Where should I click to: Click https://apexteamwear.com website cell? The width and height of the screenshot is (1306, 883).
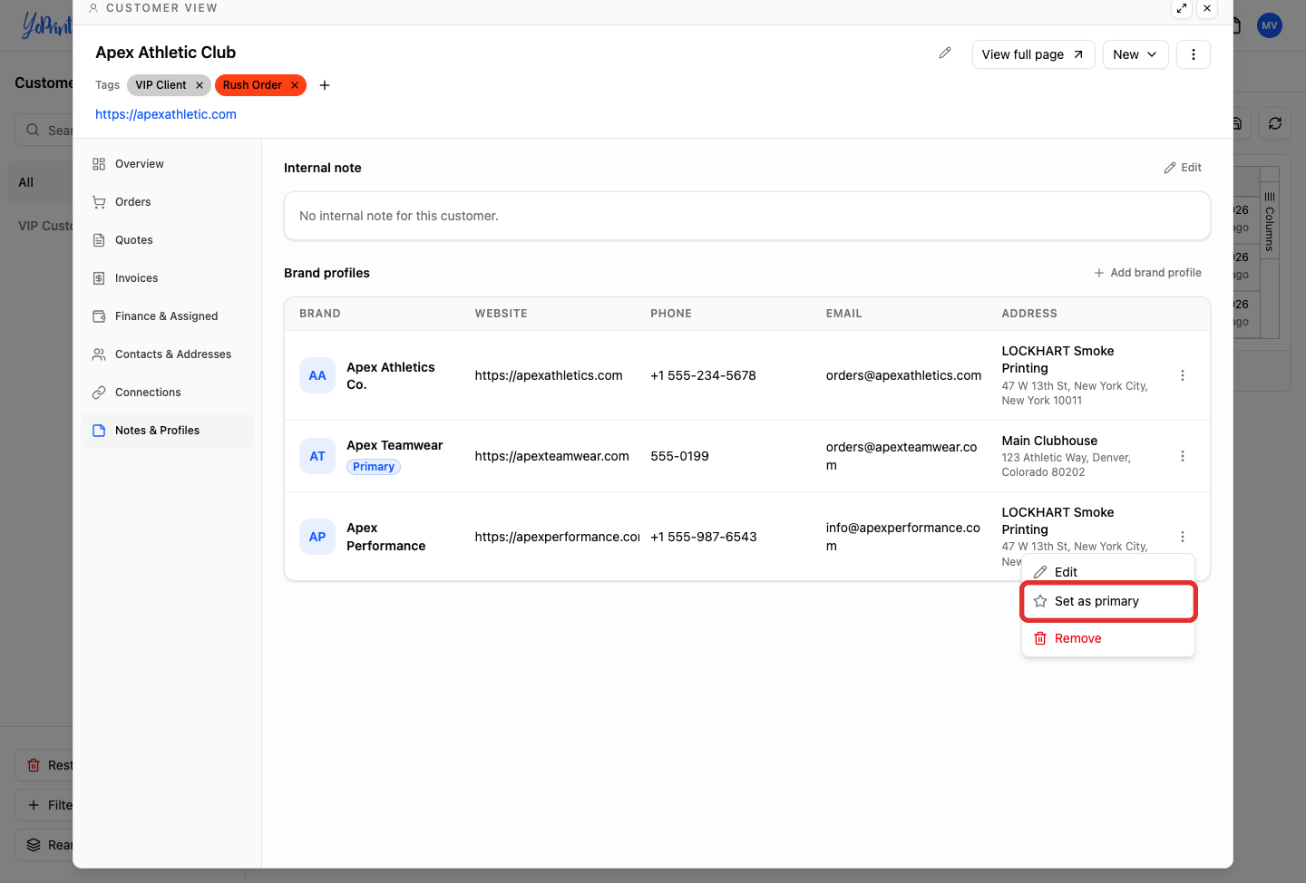point(551,456)
